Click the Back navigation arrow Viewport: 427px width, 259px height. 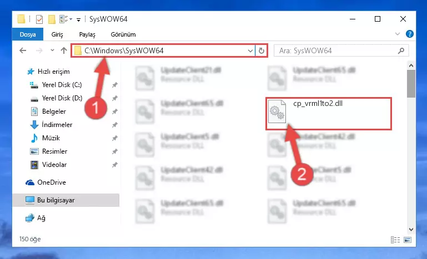(23, 50)
